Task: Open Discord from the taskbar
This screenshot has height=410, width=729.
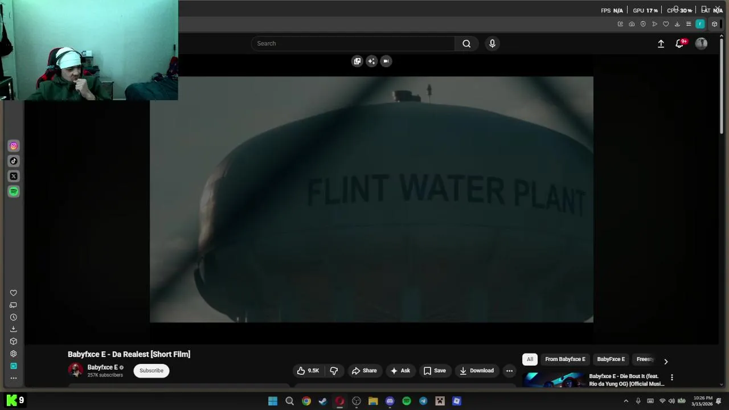Action: [x=390, y=401]
